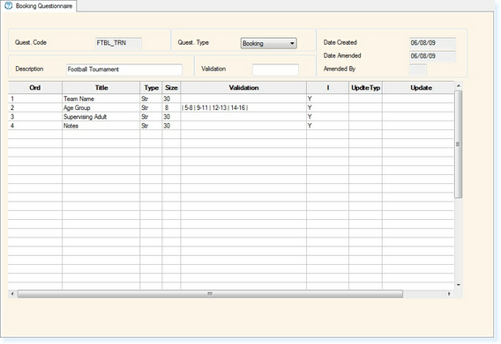Edit the Description field Football Tournament
Viewport: 501px width, 344px height.
coord(124,70)
